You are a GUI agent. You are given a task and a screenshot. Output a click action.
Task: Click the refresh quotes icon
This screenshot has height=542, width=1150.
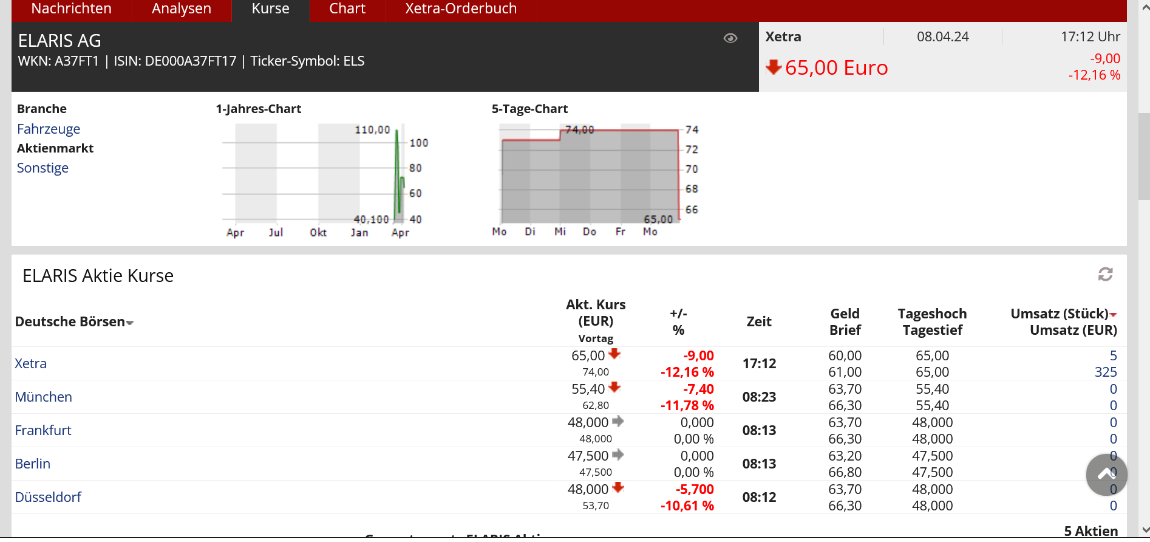1105,275
